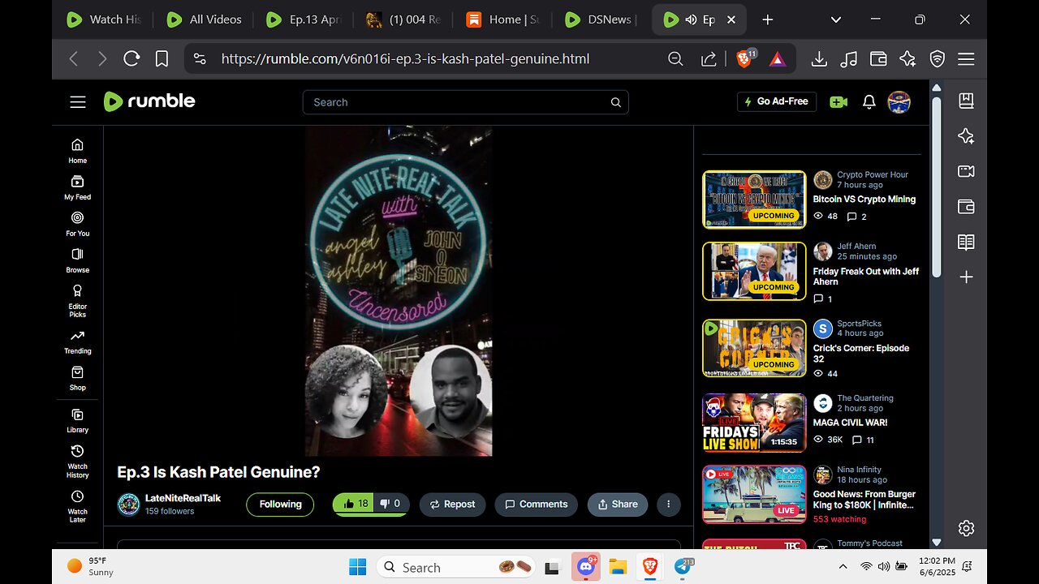Open browser downloads icon
This screenshot has height=584, width=1039.
[x=819, y=58]
